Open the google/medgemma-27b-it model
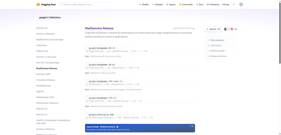 (103, 98)
